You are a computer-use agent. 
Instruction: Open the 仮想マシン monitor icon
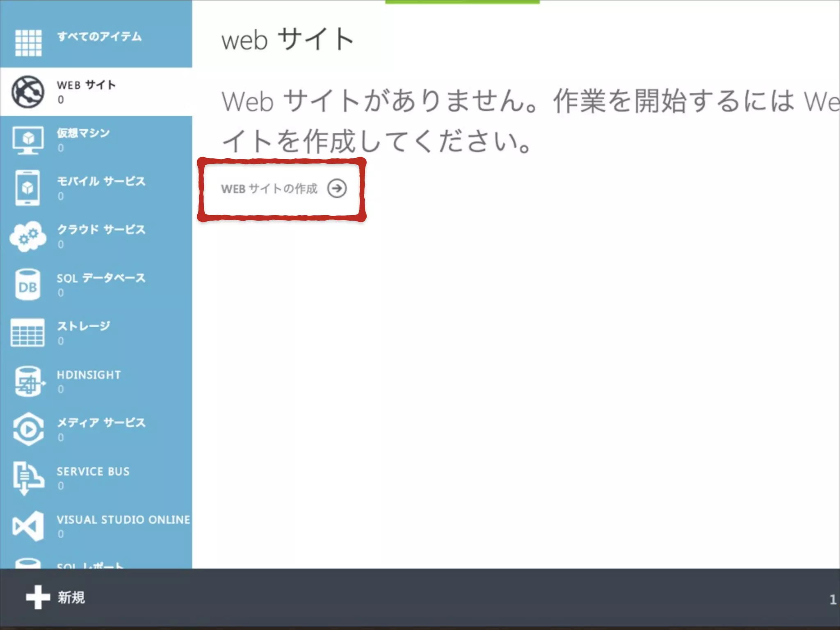point(27,140)
